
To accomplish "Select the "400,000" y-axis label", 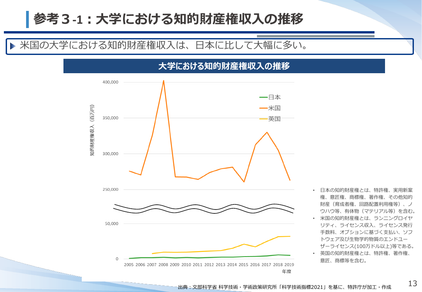I will tap(110, 82).
